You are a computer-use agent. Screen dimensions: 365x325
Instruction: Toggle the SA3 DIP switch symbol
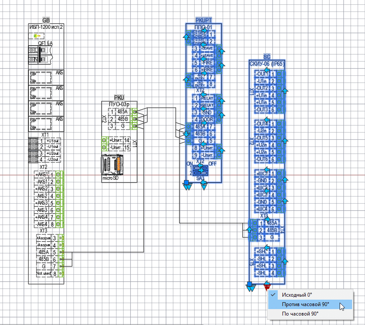pos(200,170)
